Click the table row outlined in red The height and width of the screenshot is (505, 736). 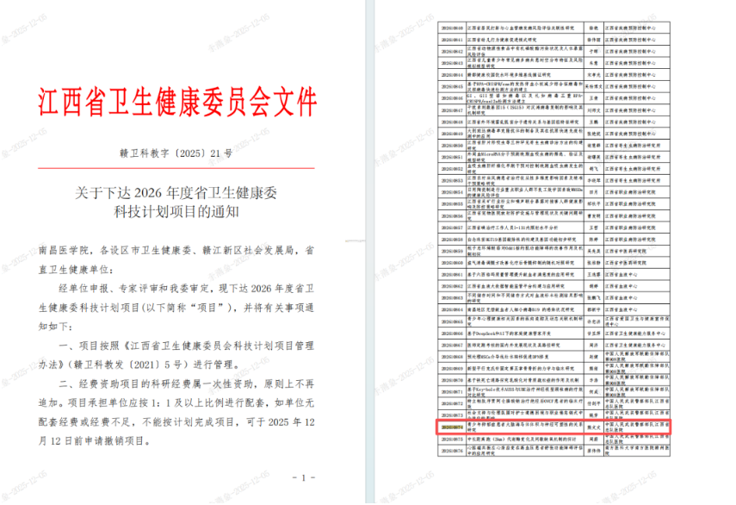pos(550,426)
